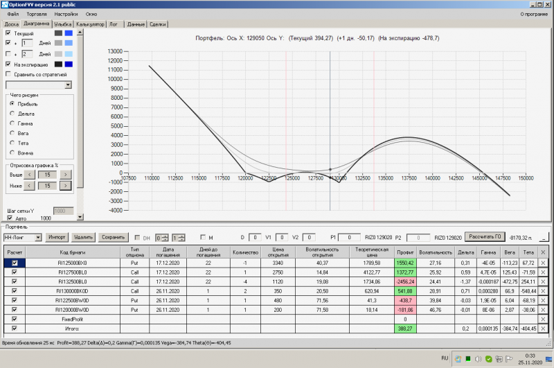Toggle the Текущий line checkbox

(x=8, y=33)
